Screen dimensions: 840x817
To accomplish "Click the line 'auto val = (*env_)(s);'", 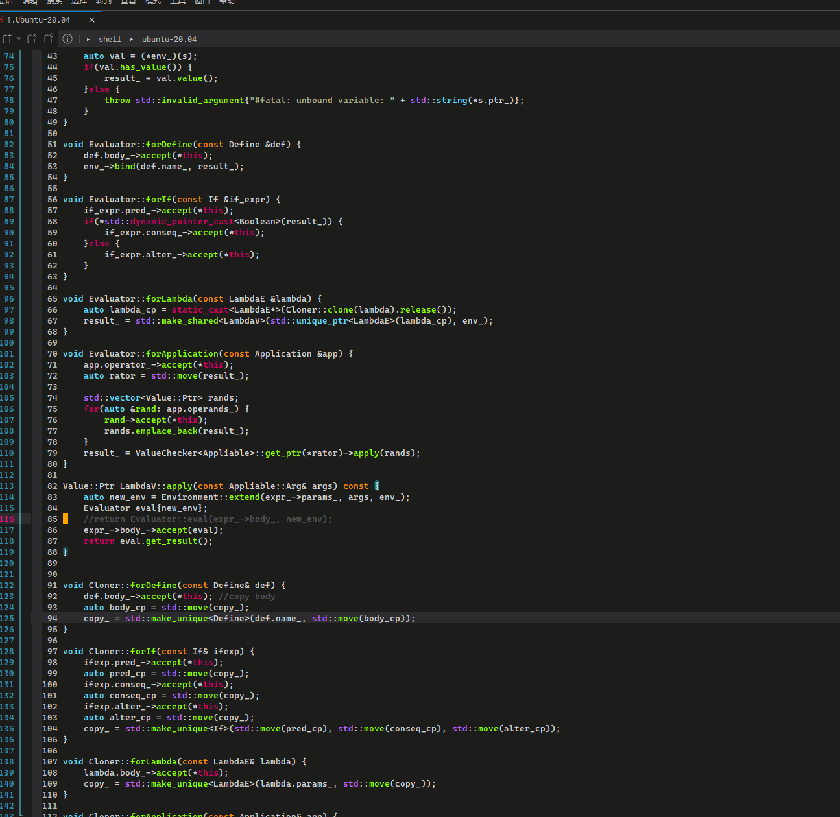I will pos(140,56).
